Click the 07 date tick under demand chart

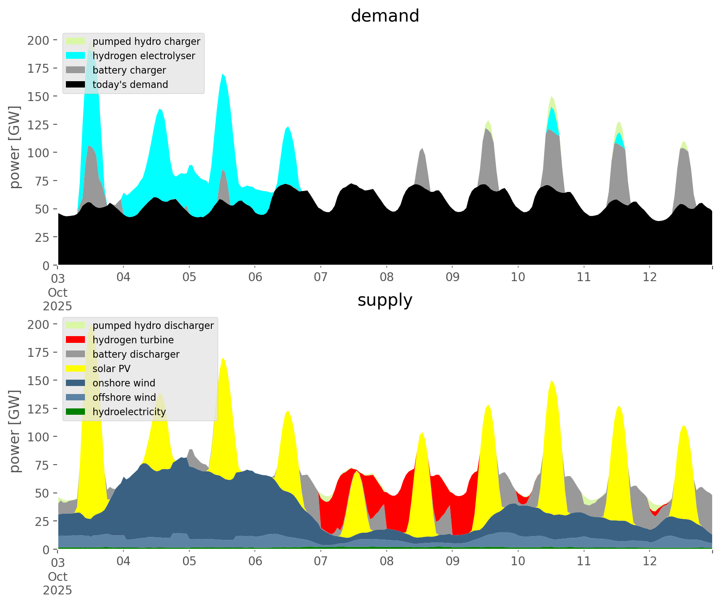321,277
